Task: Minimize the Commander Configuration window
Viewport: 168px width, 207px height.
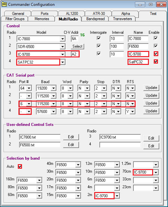Action: (x=140, y=5)
